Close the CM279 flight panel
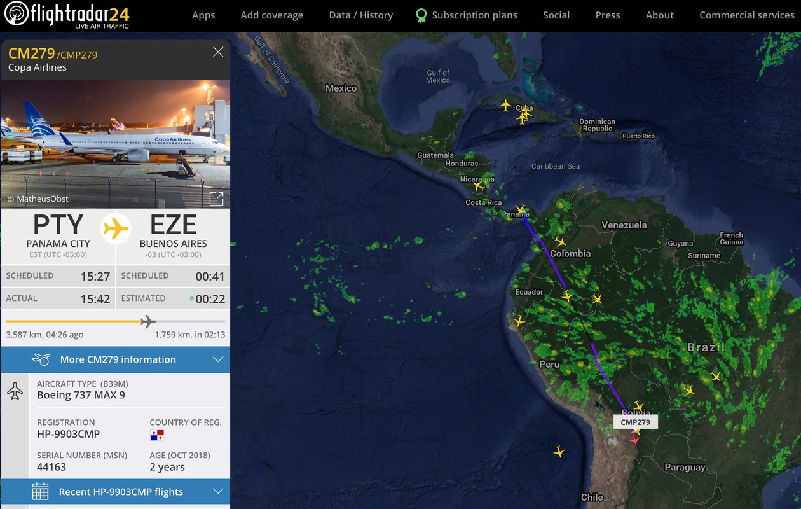This screenshot has width=801, height=509. pos(218,52)
